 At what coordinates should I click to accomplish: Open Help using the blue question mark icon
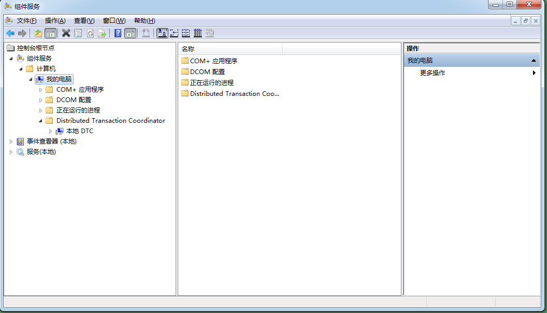pyautogui.click(x=118, y=33)
